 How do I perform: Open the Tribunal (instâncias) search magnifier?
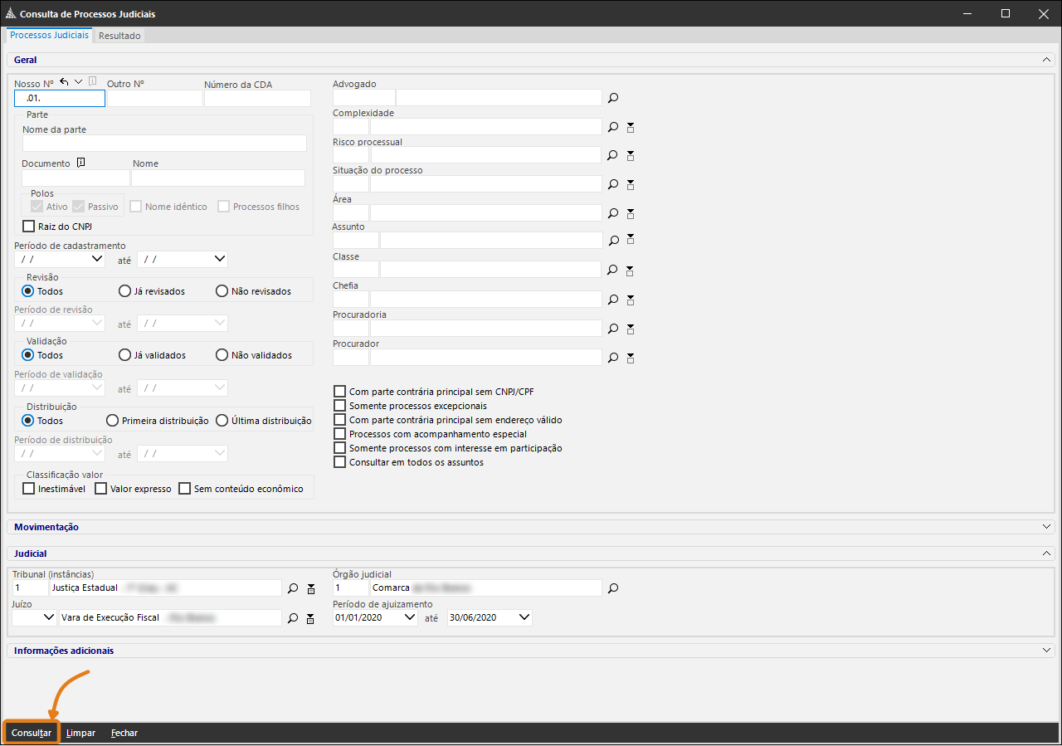point(292,588)
